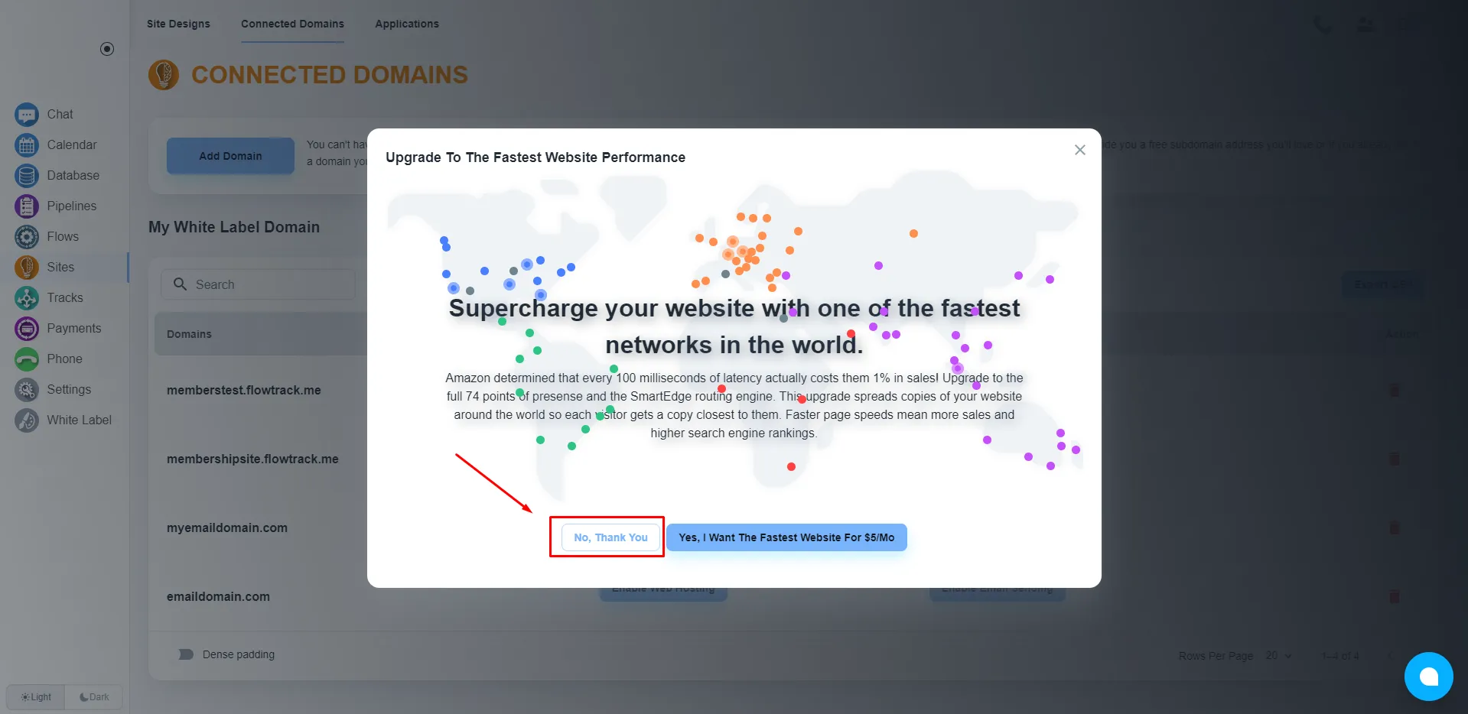This screenshot has height=714, width=1468.
Task: Open the Settings gear sidebar icon
Action: click(27, 389)
